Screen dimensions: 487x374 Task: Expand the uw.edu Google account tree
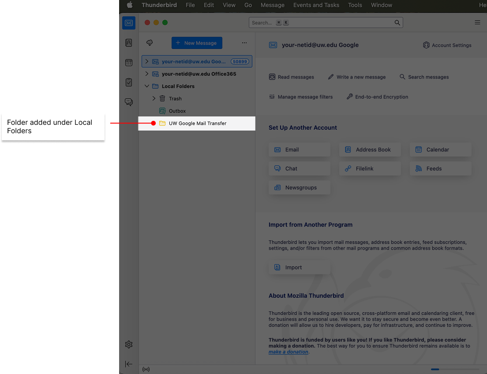click(x=147, y=62)
